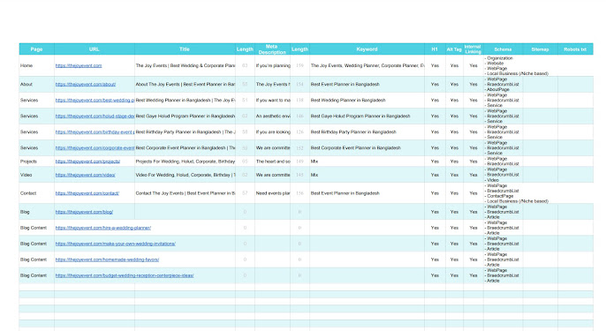Select meta description cell 'If you're planning'
The width and height of the screenshot is (606, 331).
pyautogui.click(x=272, y=65)
